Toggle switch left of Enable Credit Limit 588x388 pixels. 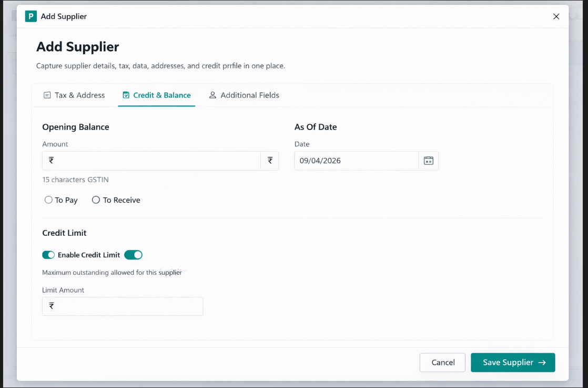48,255
